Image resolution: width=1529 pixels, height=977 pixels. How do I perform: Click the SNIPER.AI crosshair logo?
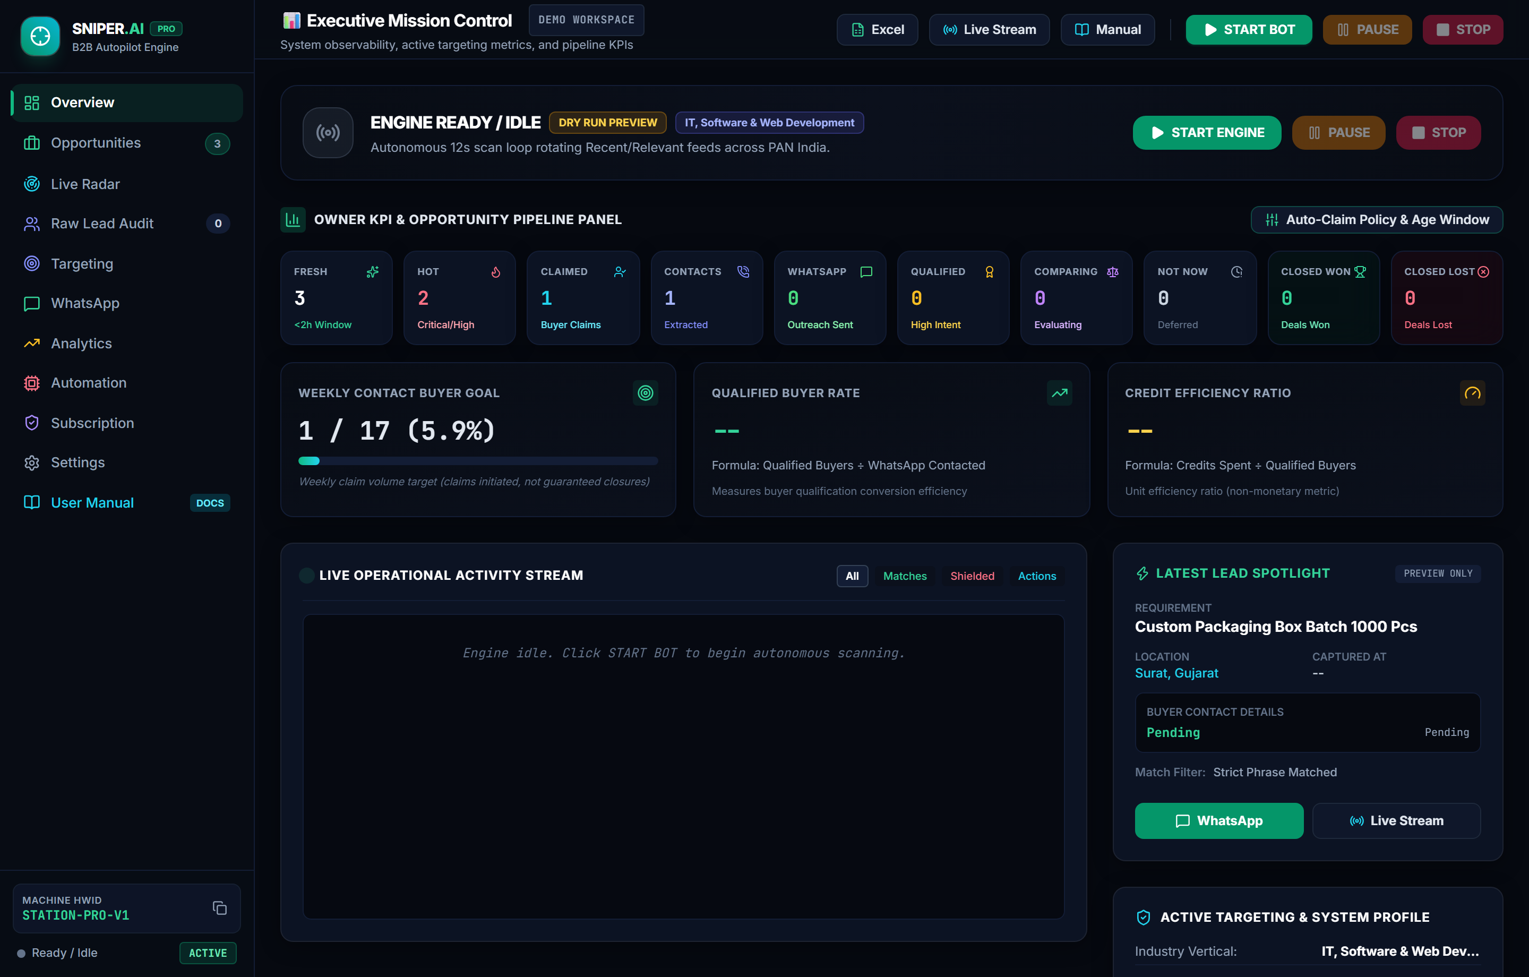[40, 36]
